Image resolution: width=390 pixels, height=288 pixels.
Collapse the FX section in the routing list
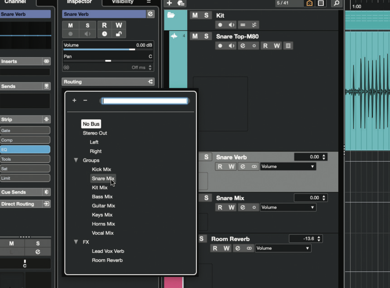click(76, 242)
